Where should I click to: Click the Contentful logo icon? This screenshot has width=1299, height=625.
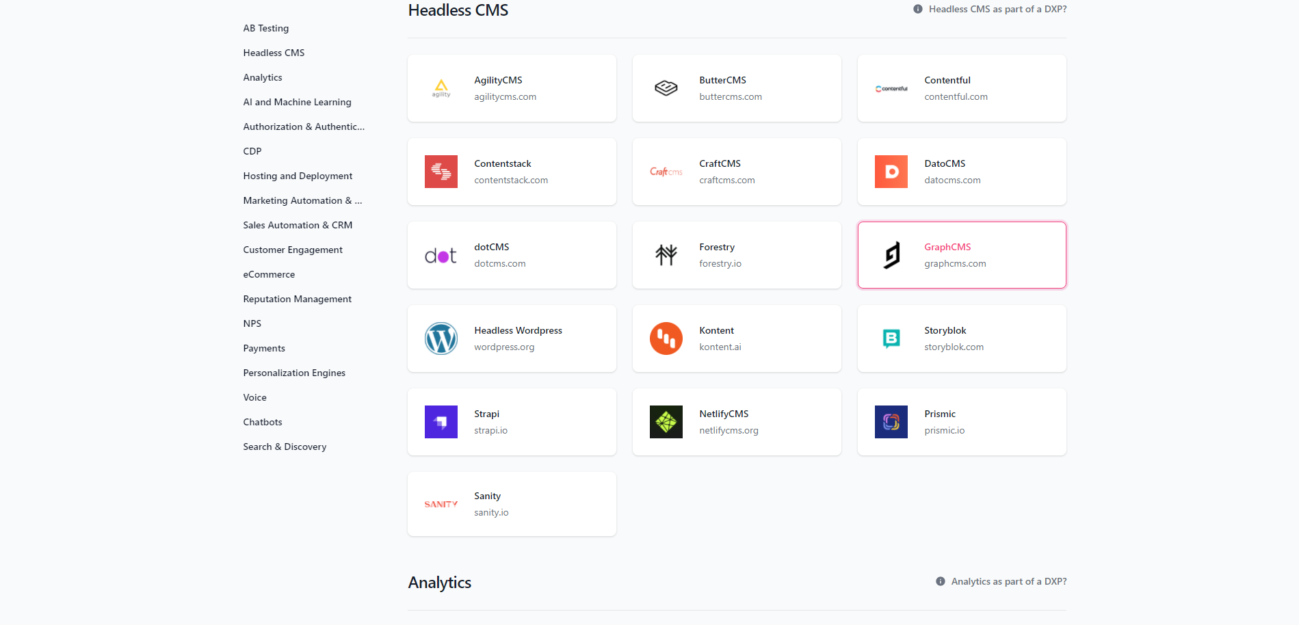(891, 89)
